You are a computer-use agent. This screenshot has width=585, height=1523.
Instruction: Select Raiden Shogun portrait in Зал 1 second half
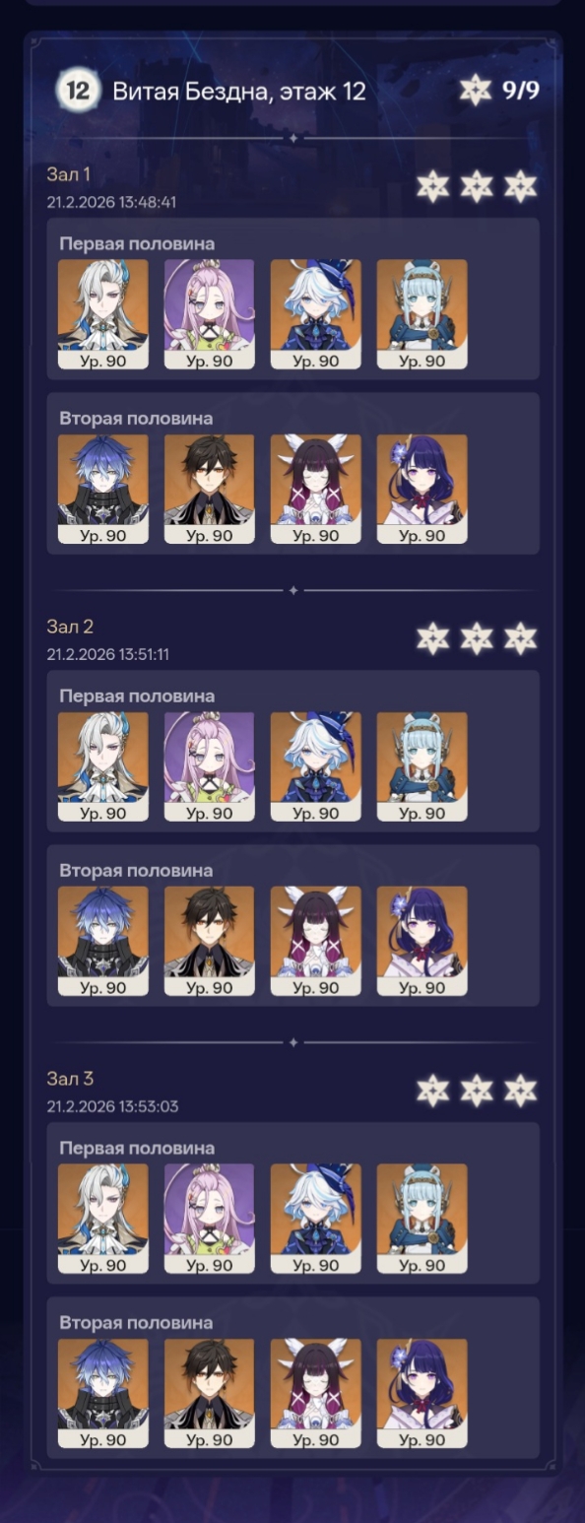422,489
